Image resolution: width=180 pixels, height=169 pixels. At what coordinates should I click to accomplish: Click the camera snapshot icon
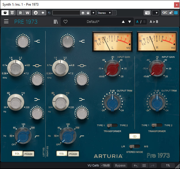click(147, 13)
